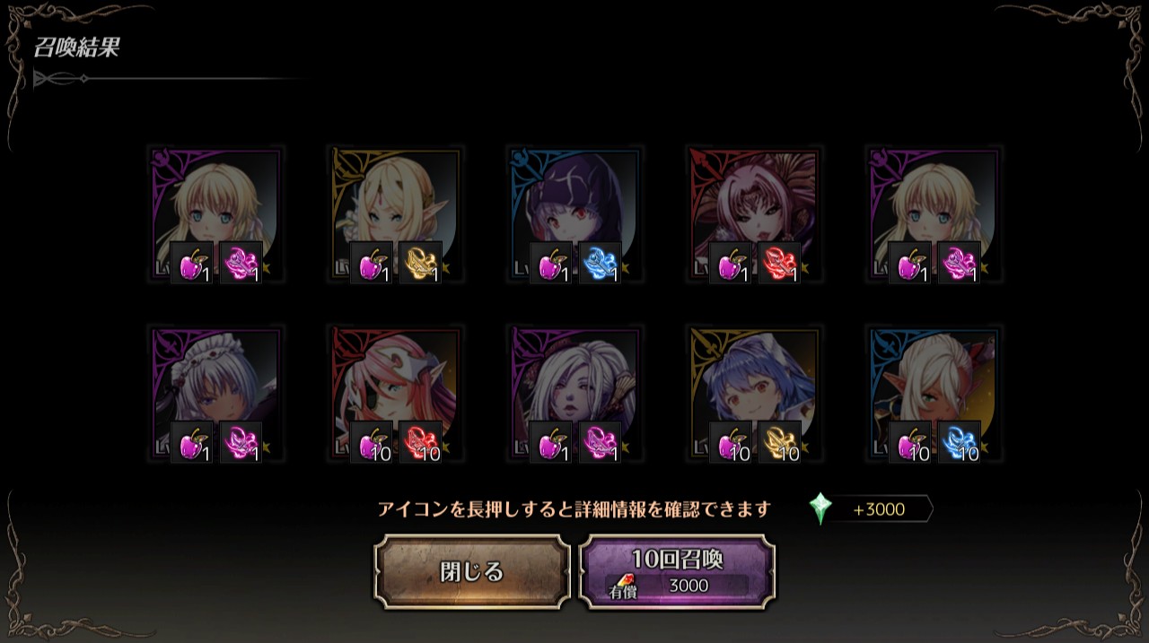Tap the 召喚結果 title header
The width and height of the screenshot is (1149, 643).
click(x=76, y=48)
